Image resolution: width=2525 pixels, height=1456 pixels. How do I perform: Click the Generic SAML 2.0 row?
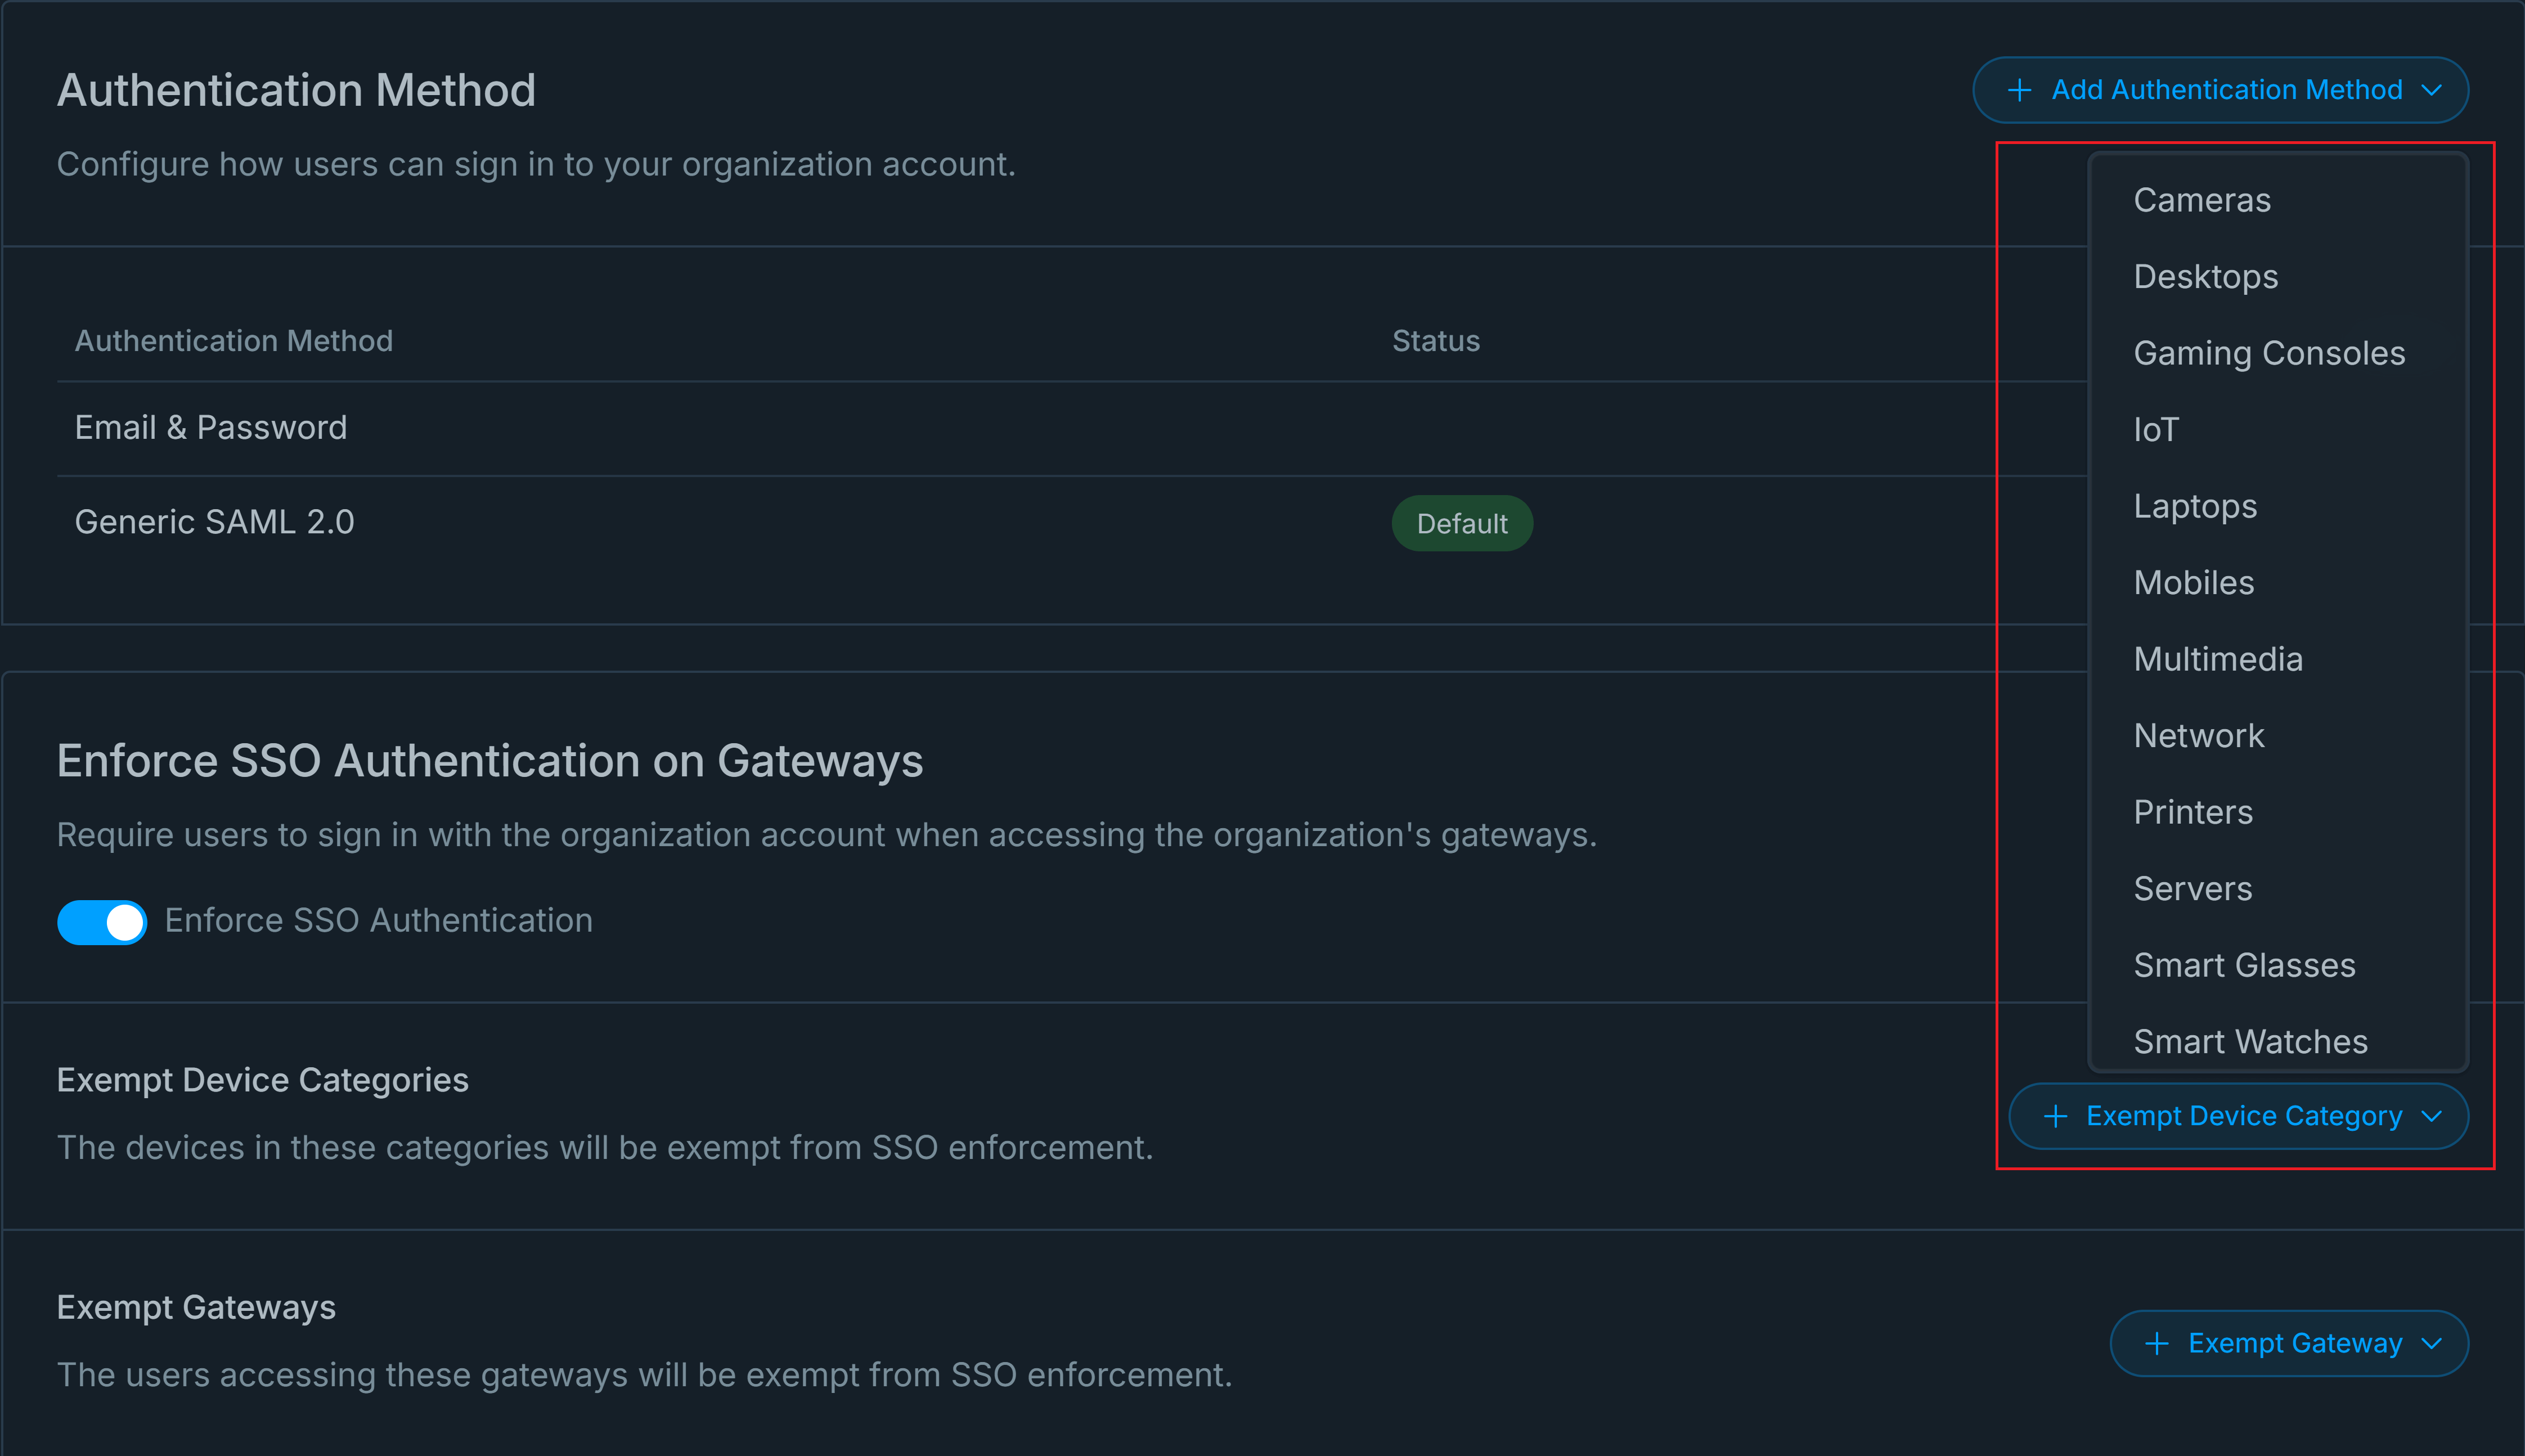tap(215, 522)
